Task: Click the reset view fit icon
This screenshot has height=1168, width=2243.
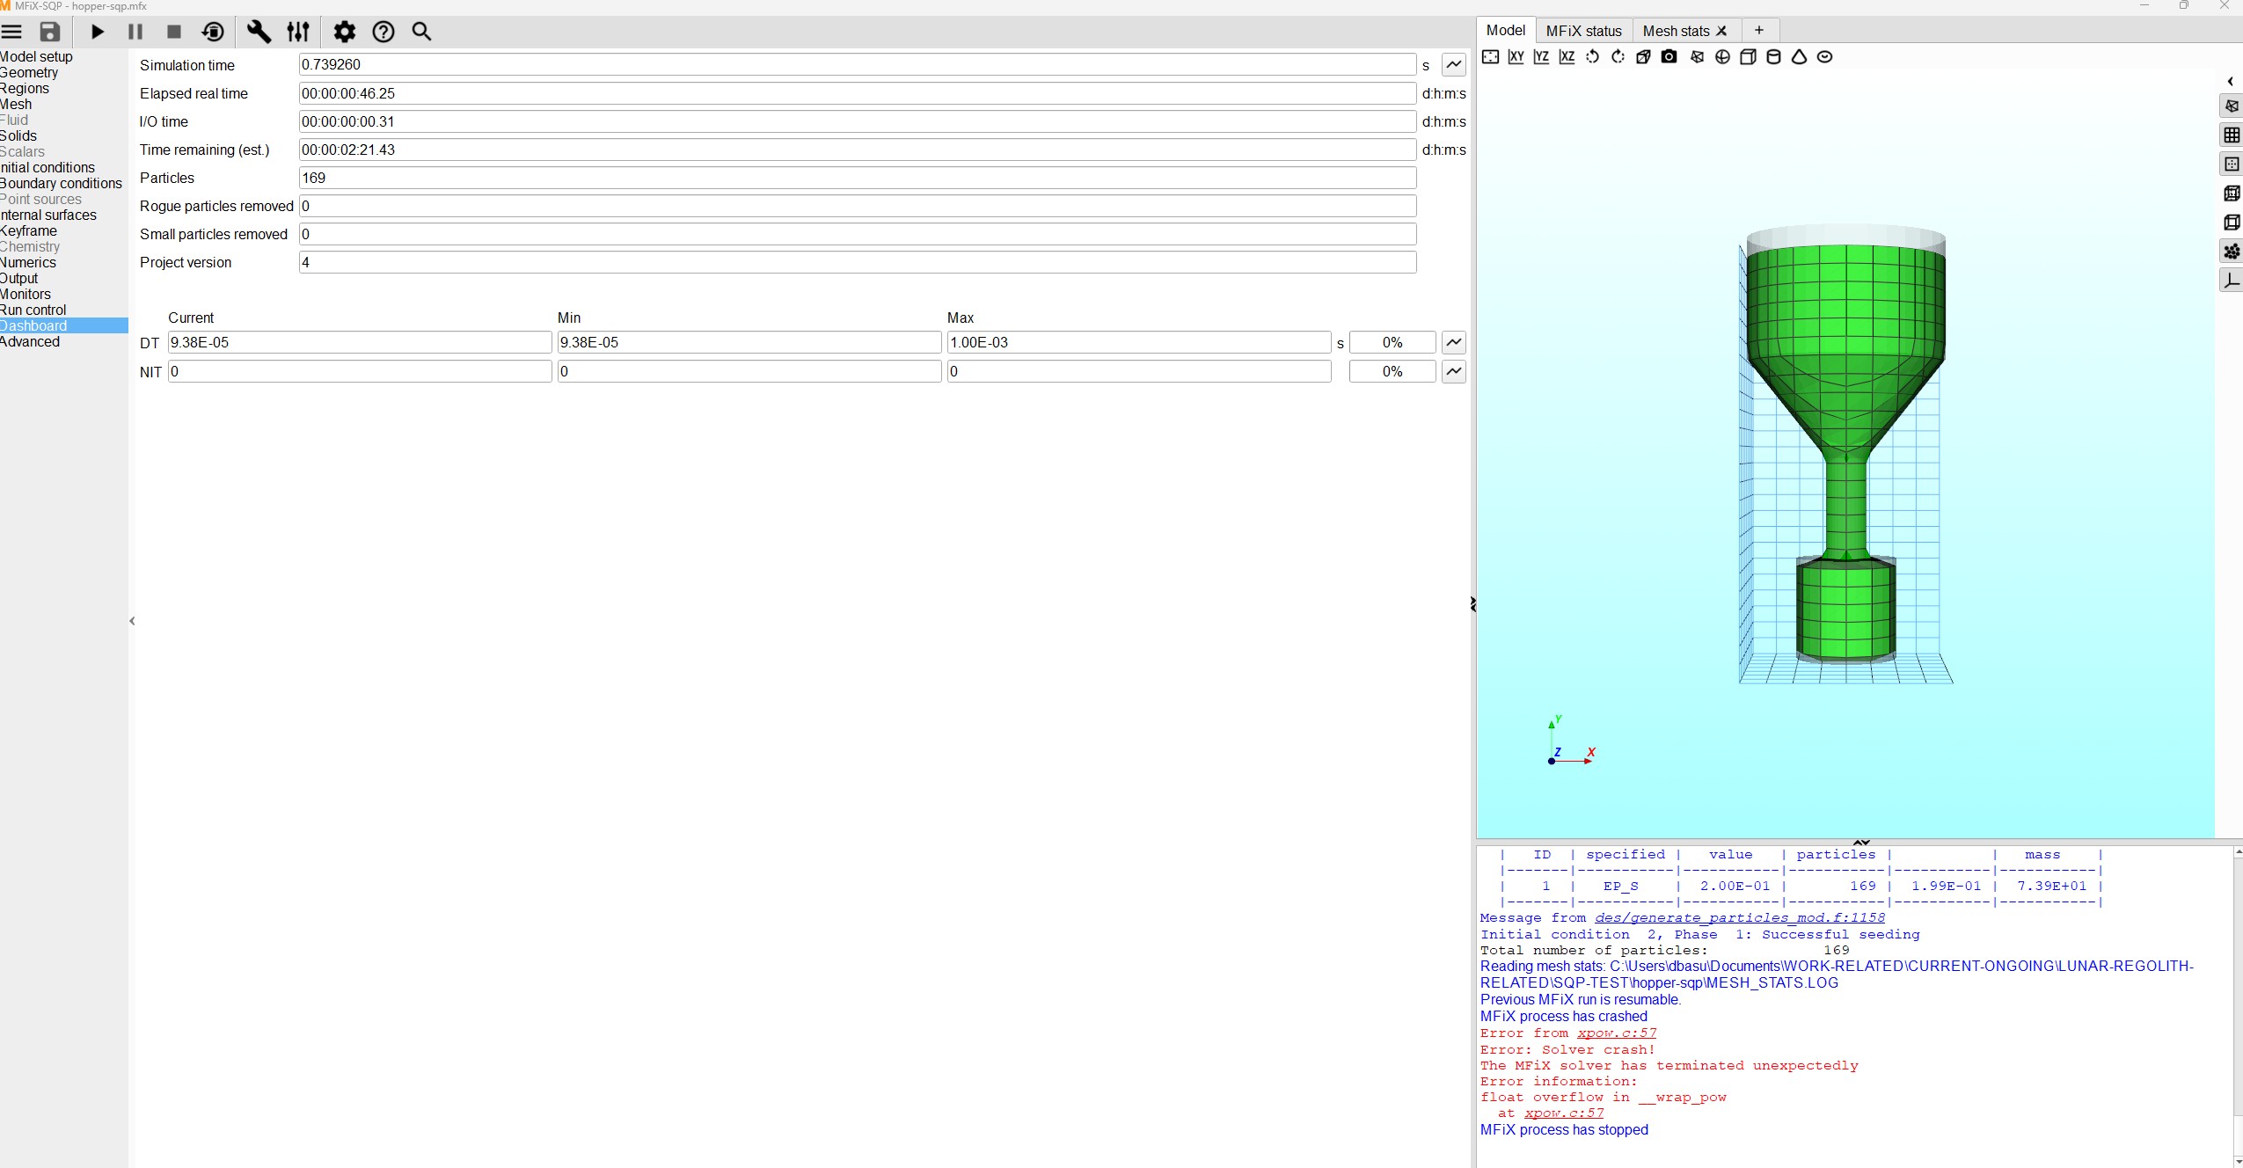Action: pos(1490,57)
